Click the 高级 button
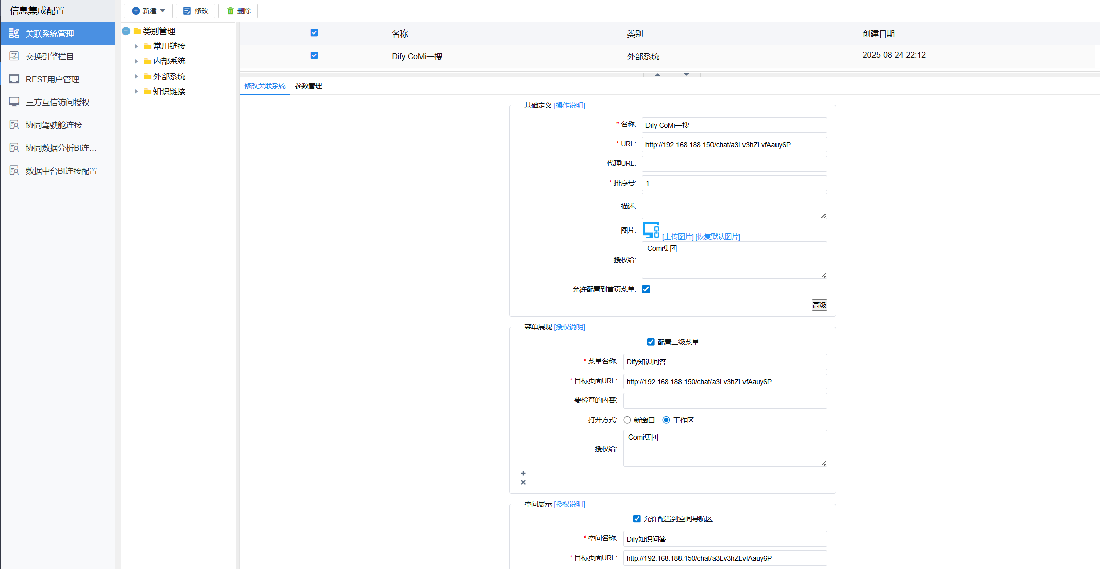The image size is (1100, 569). tap(819, 305)
